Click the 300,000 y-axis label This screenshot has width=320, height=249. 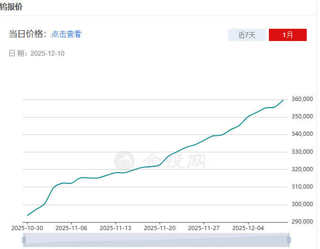pos(302,204)
